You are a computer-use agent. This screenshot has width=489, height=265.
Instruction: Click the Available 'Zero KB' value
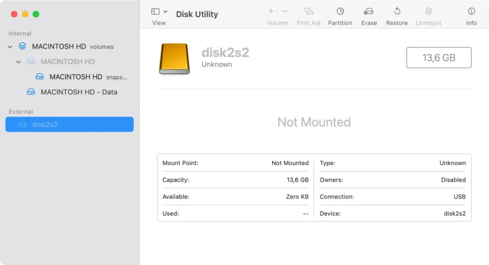point(297,197)
